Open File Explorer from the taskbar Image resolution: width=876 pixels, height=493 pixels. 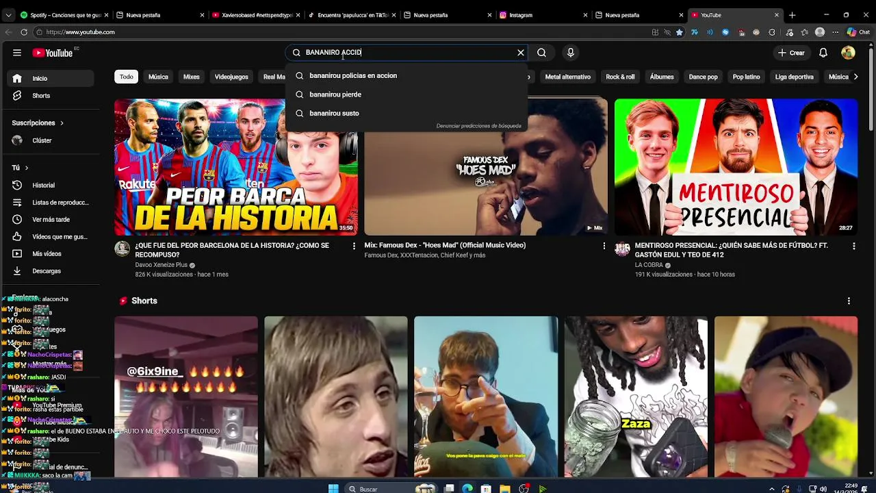(x=504, y=489)
